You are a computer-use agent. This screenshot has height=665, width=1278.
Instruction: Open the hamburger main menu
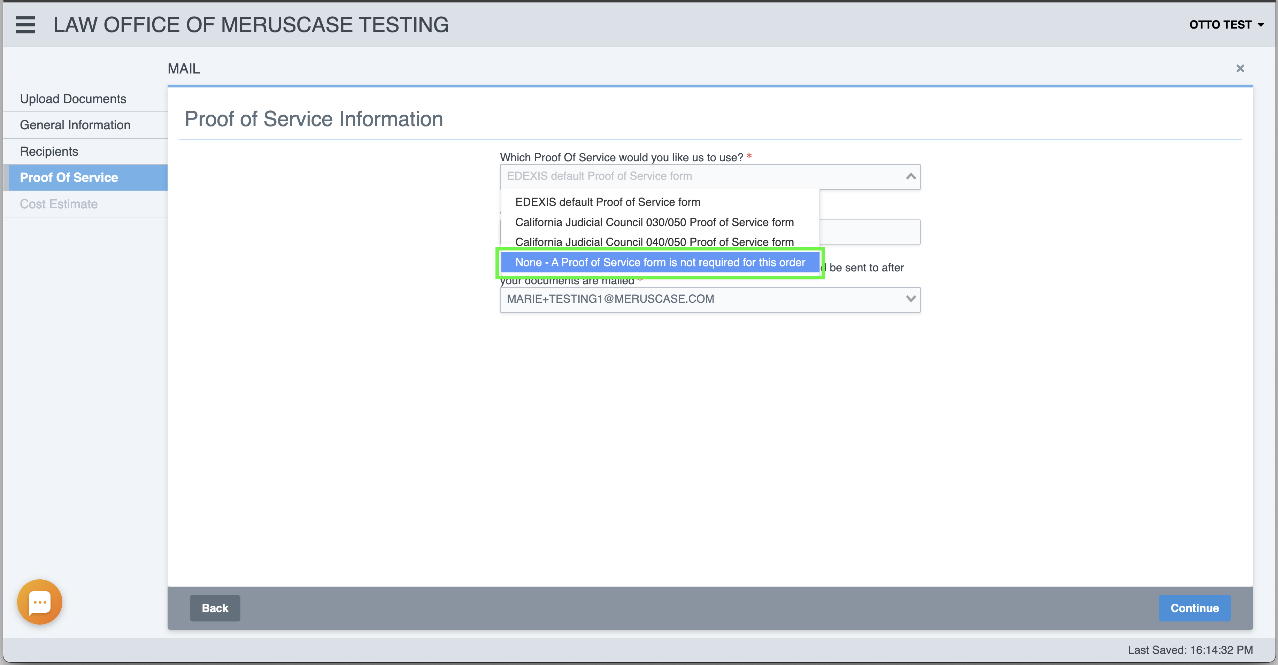25,25
